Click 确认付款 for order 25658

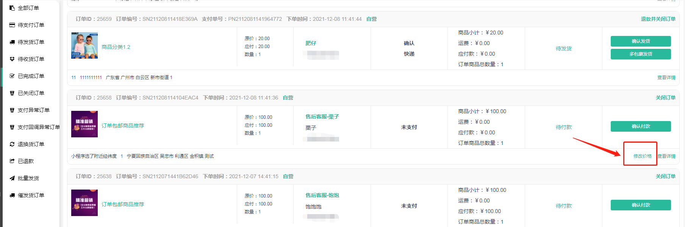coord(640,126)
